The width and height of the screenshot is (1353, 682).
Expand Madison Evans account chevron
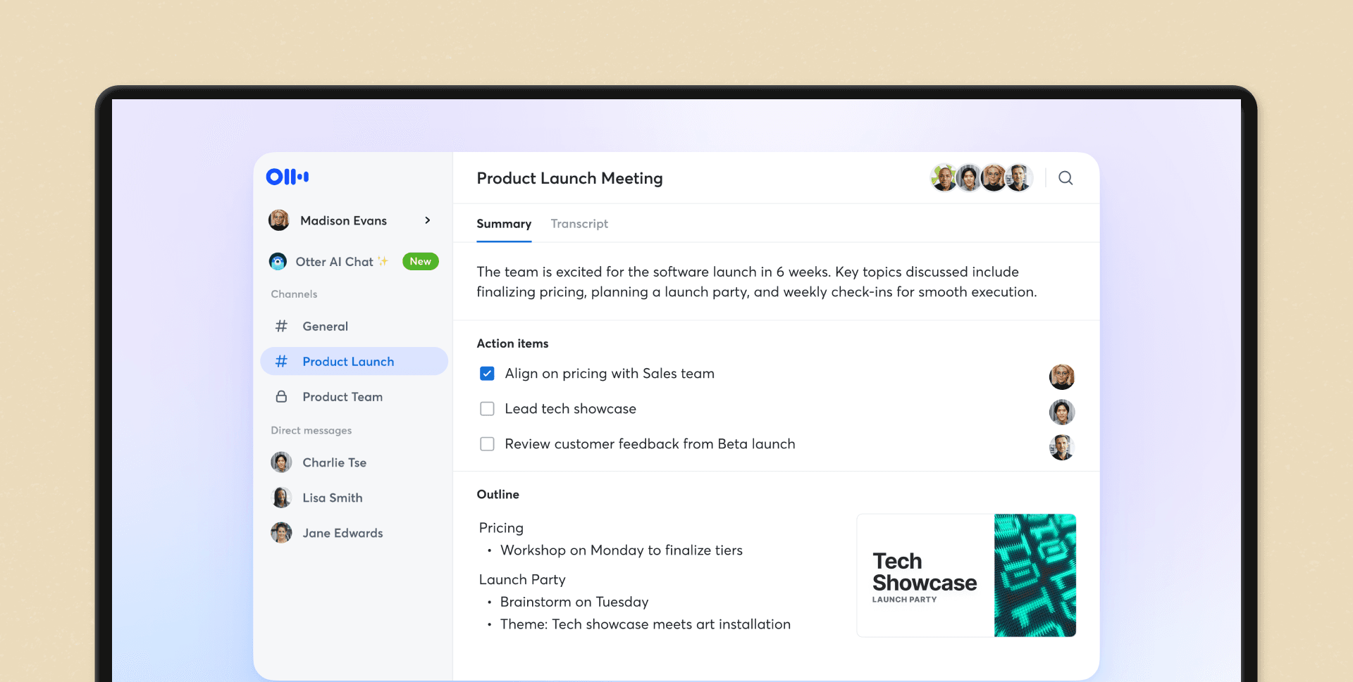point(427,220)
